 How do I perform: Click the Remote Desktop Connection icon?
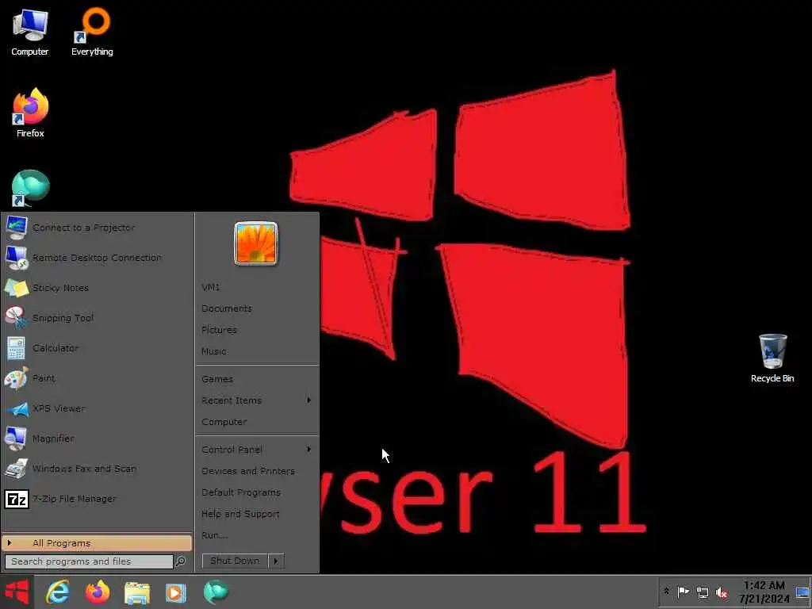[x=17, y=258]
